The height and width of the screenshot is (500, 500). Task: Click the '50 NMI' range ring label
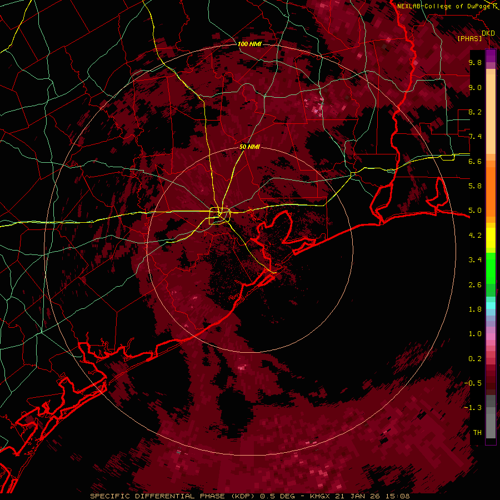249,147
